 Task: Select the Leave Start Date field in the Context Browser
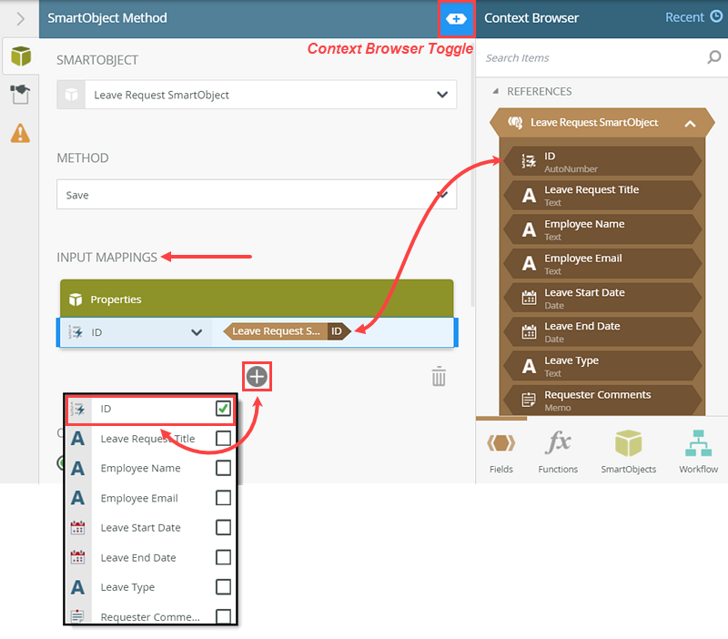[602, 299]
